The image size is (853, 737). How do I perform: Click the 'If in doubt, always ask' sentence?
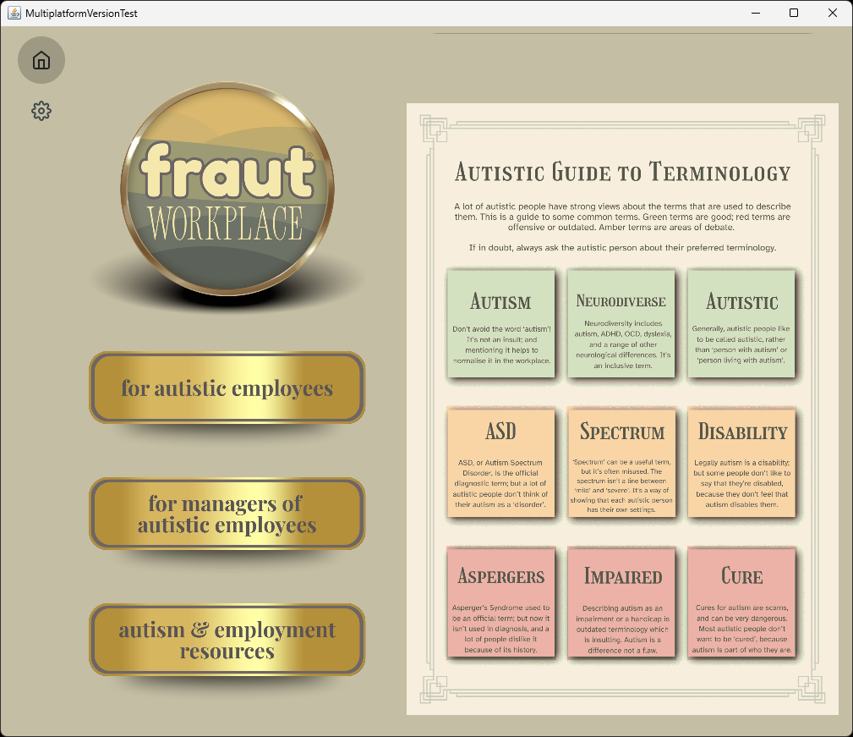pos(622,248)
